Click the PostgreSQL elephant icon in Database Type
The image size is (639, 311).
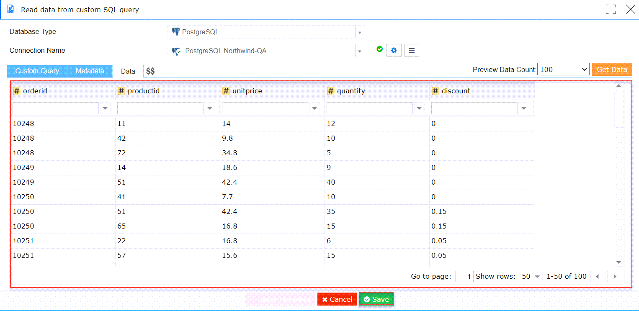pyautogui.click(x=176, y=32)
